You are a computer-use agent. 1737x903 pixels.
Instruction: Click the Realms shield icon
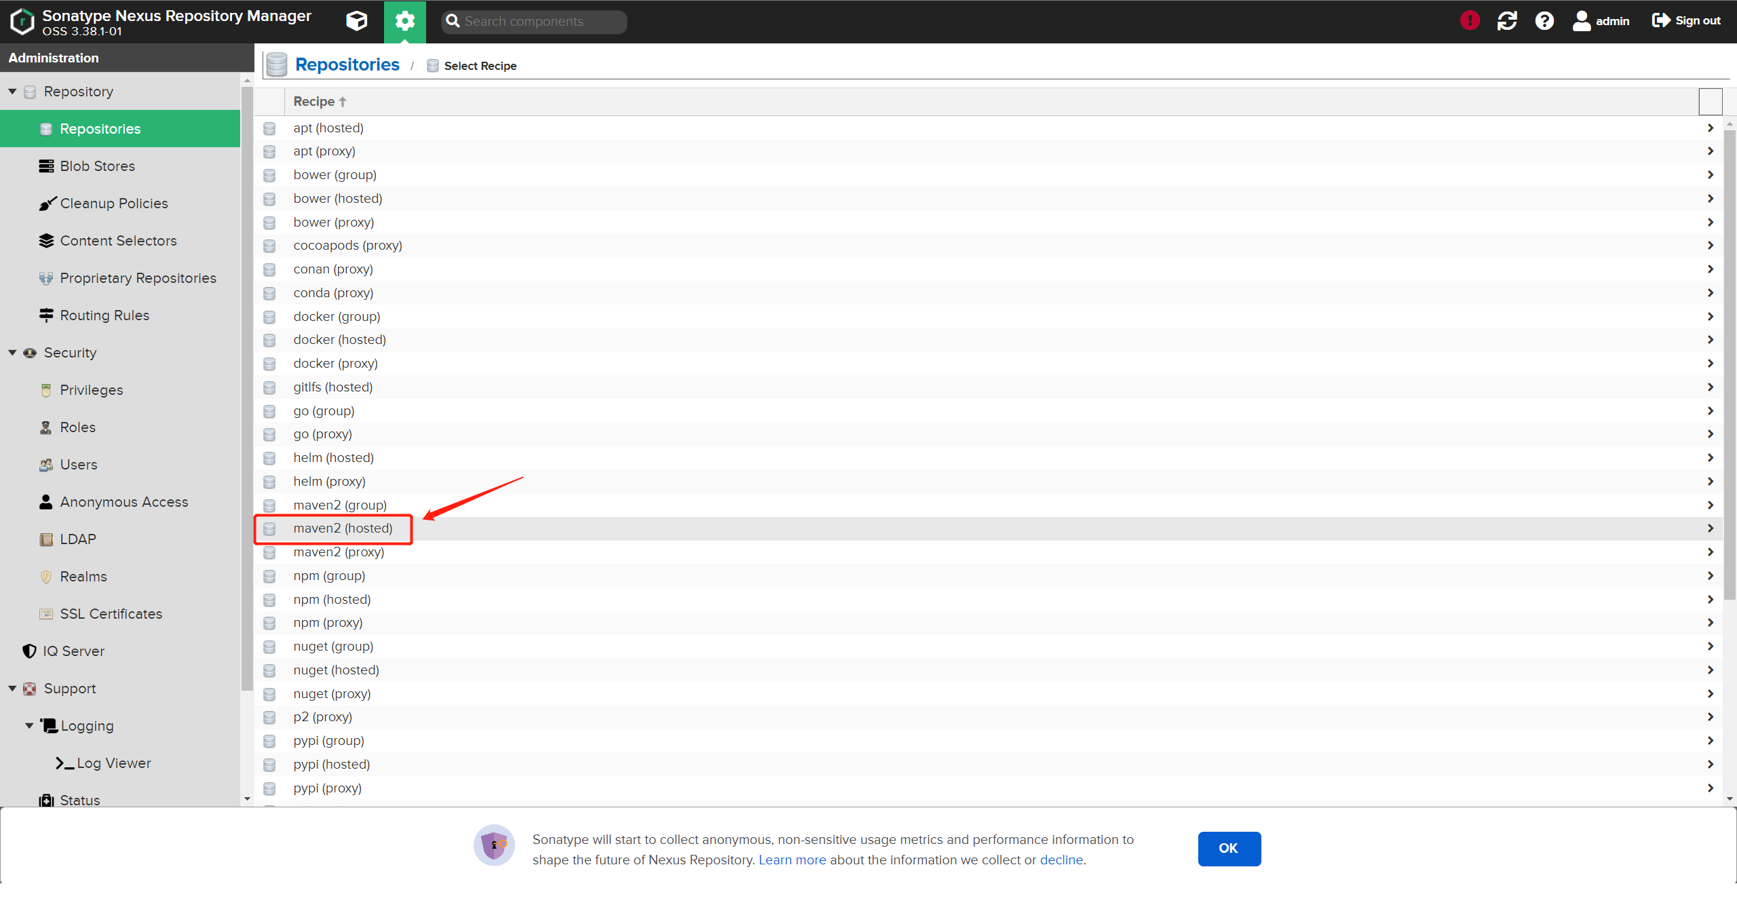pos(46,577)
